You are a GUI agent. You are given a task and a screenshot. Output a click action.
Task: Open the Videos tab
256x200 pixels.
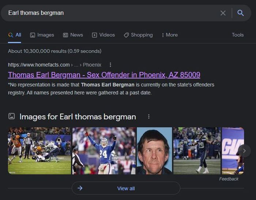pyautogui.click(x=103, y=35)
